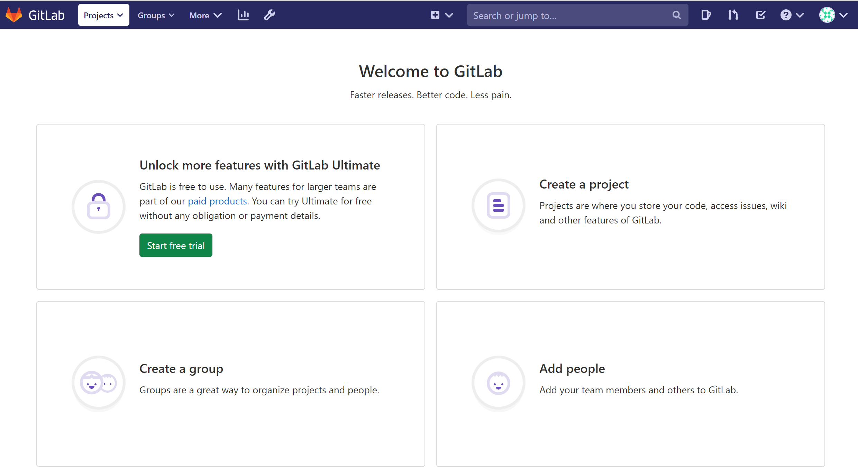Click the Add people face icon
Screen dimensions: 858x467
498,383
